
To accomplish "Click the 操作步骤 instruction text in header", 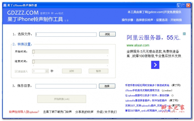I will (x=152, y=20).
